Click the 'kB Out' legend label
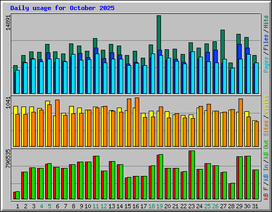 click(x=266, y=150)
